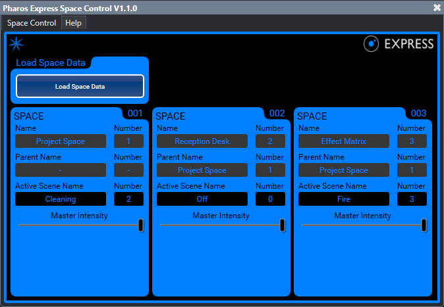
Task: Select the Reception Desk name field
Action: click(x=202, y=141)
